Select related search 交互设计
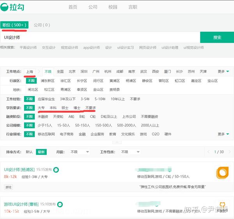This screenshot has height=219, width=234. (49, 48)
